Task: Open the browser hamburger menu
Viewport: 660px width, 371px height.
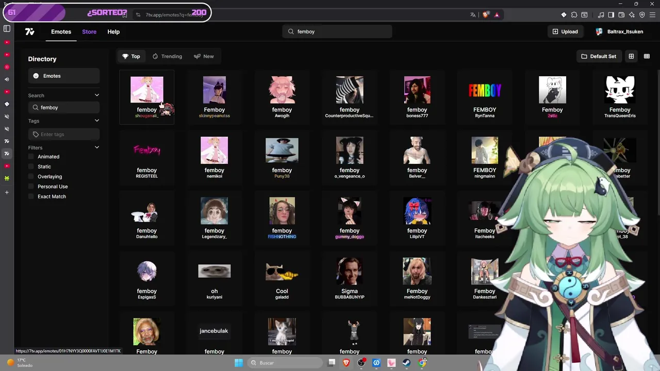Action: 652,15
